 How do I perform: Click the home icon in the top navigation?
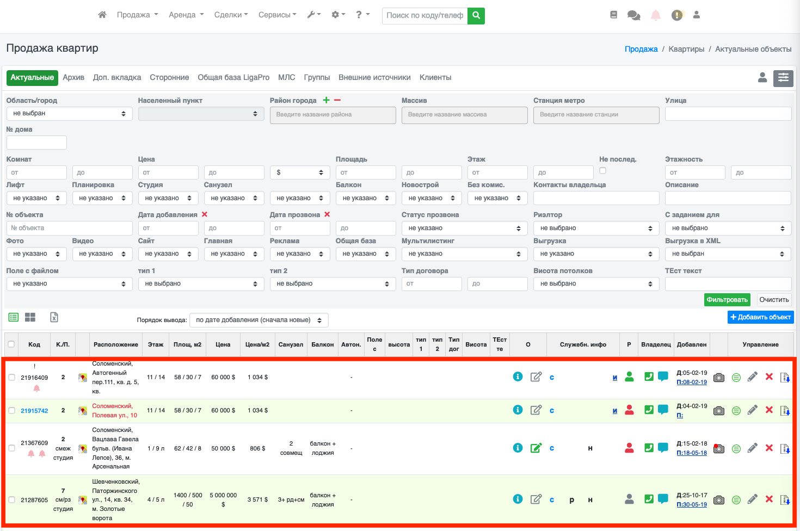point(102,15)
